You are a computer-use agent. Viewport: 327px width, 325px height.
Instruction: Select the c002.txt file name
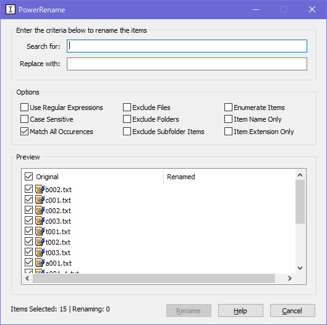click(58, 211)
